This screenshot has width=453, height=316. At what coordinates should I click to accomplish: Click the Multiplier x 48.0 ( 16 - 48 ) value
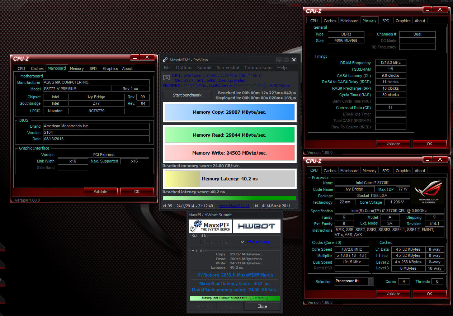coord(352,256)
